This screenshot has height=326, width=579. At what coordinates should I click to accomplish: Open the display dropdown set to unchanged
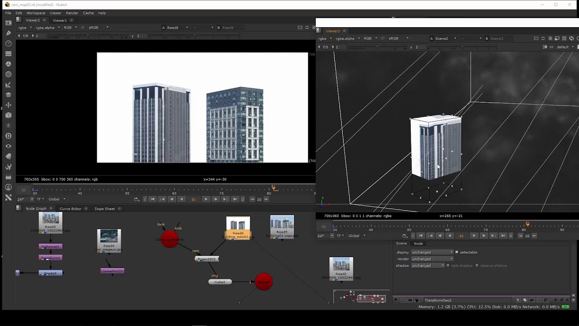tap(432, 252)
